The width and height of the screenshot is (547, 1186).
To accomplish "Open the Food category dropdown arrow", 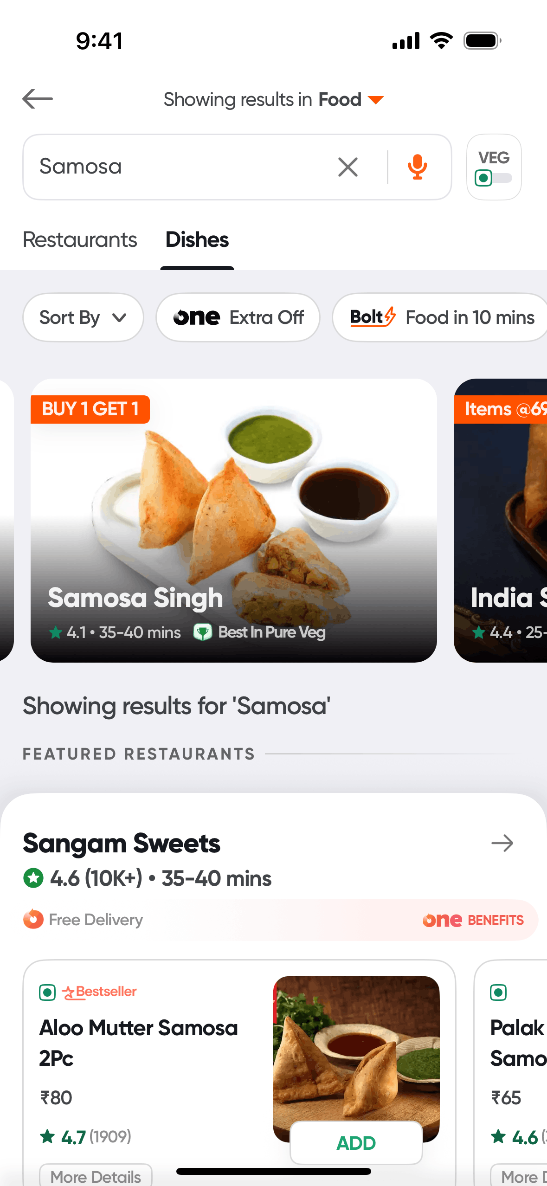I will [376, 100].
